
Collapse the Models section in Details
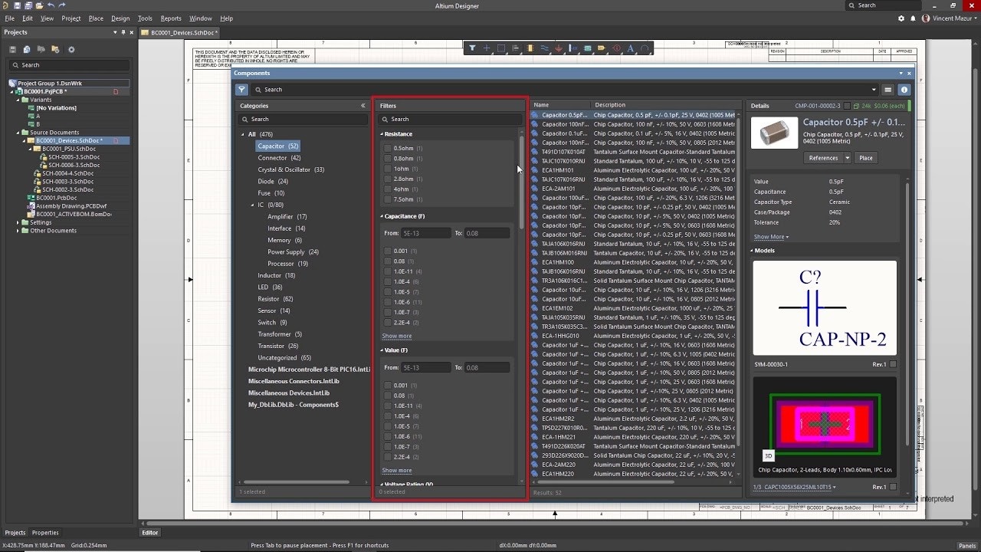point(752,251)
